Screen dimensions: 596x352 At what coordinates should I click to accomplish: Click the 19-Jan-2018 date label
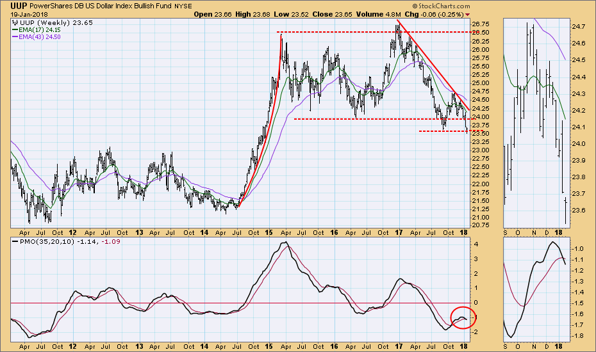[x=29, y=15]
